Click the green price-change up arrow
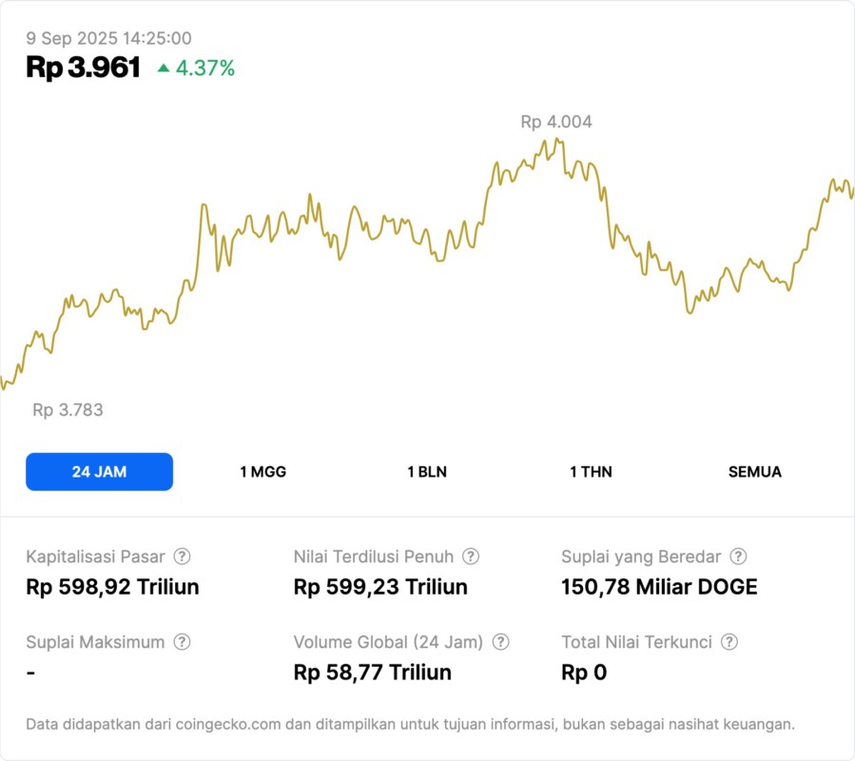 click(164, 68)
